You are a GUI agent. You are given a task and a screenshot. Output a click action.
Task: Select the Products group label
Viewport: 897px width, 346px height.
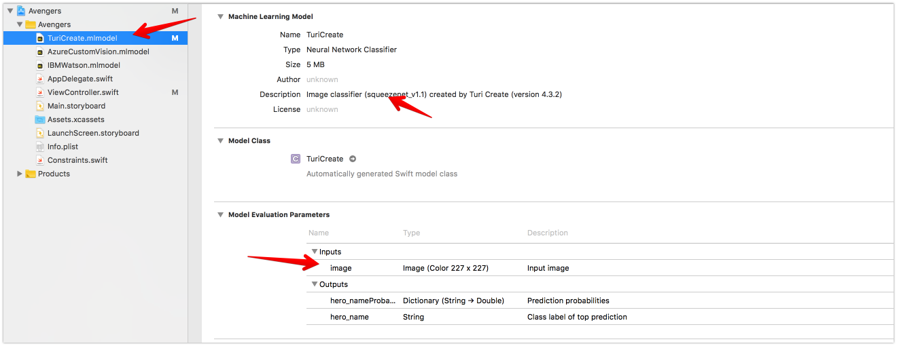[54, 174]
